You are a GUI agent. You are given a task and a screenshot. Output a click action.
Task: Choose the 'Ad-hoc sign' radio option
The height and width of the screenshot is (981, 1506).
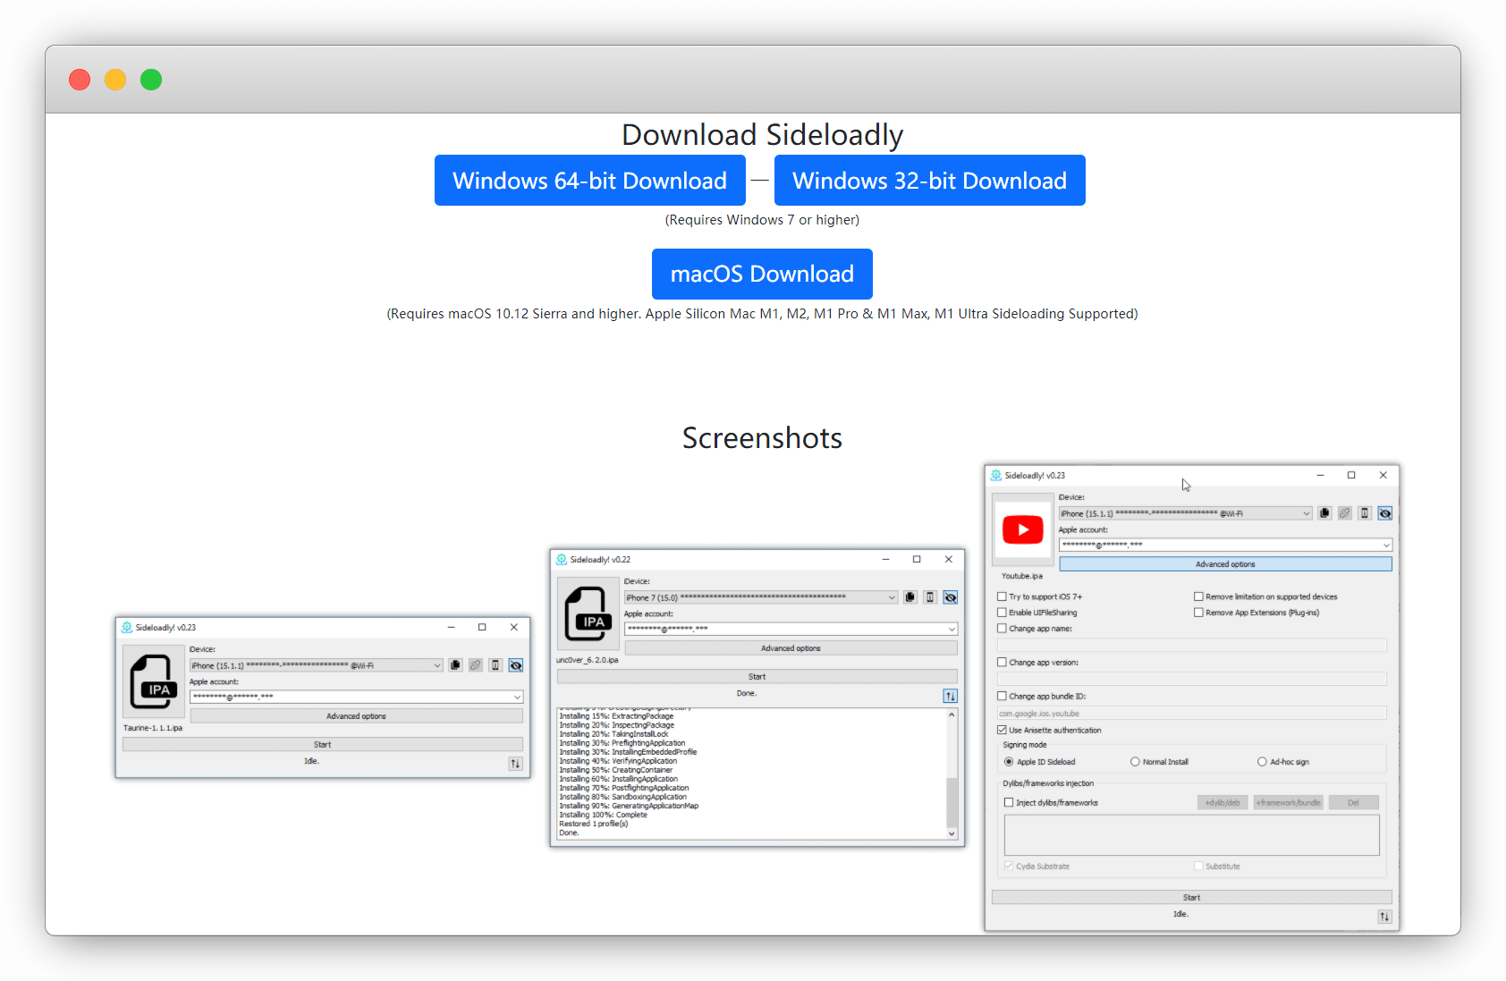1262,762
